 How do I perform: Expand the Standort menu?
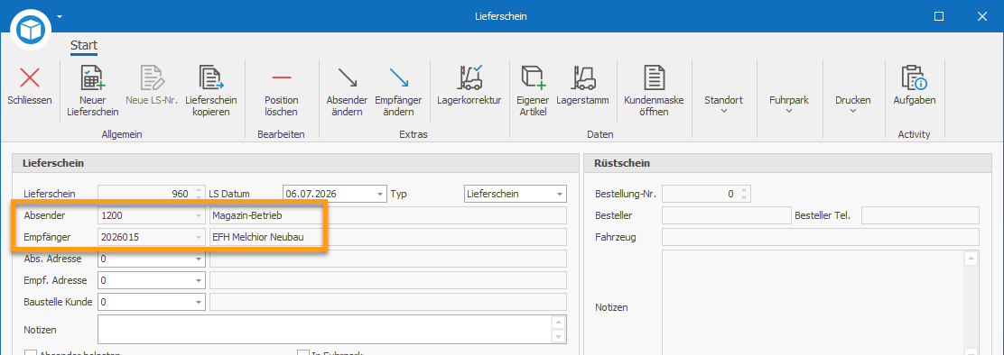pyautogui.click(x=723, y=105)
